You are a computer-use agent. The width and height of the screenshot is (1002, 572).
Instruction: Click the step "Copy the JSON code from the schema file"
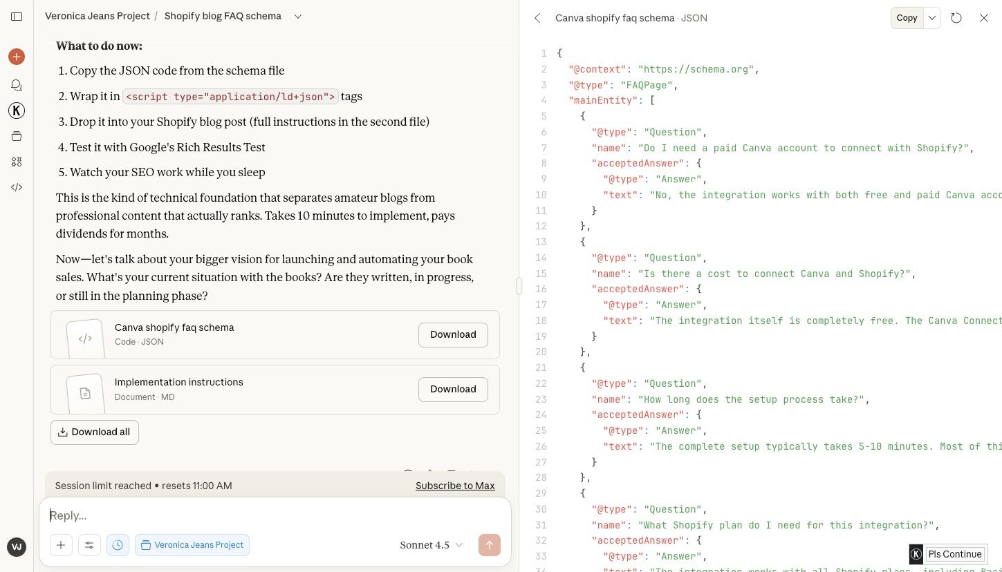(177, 70)
